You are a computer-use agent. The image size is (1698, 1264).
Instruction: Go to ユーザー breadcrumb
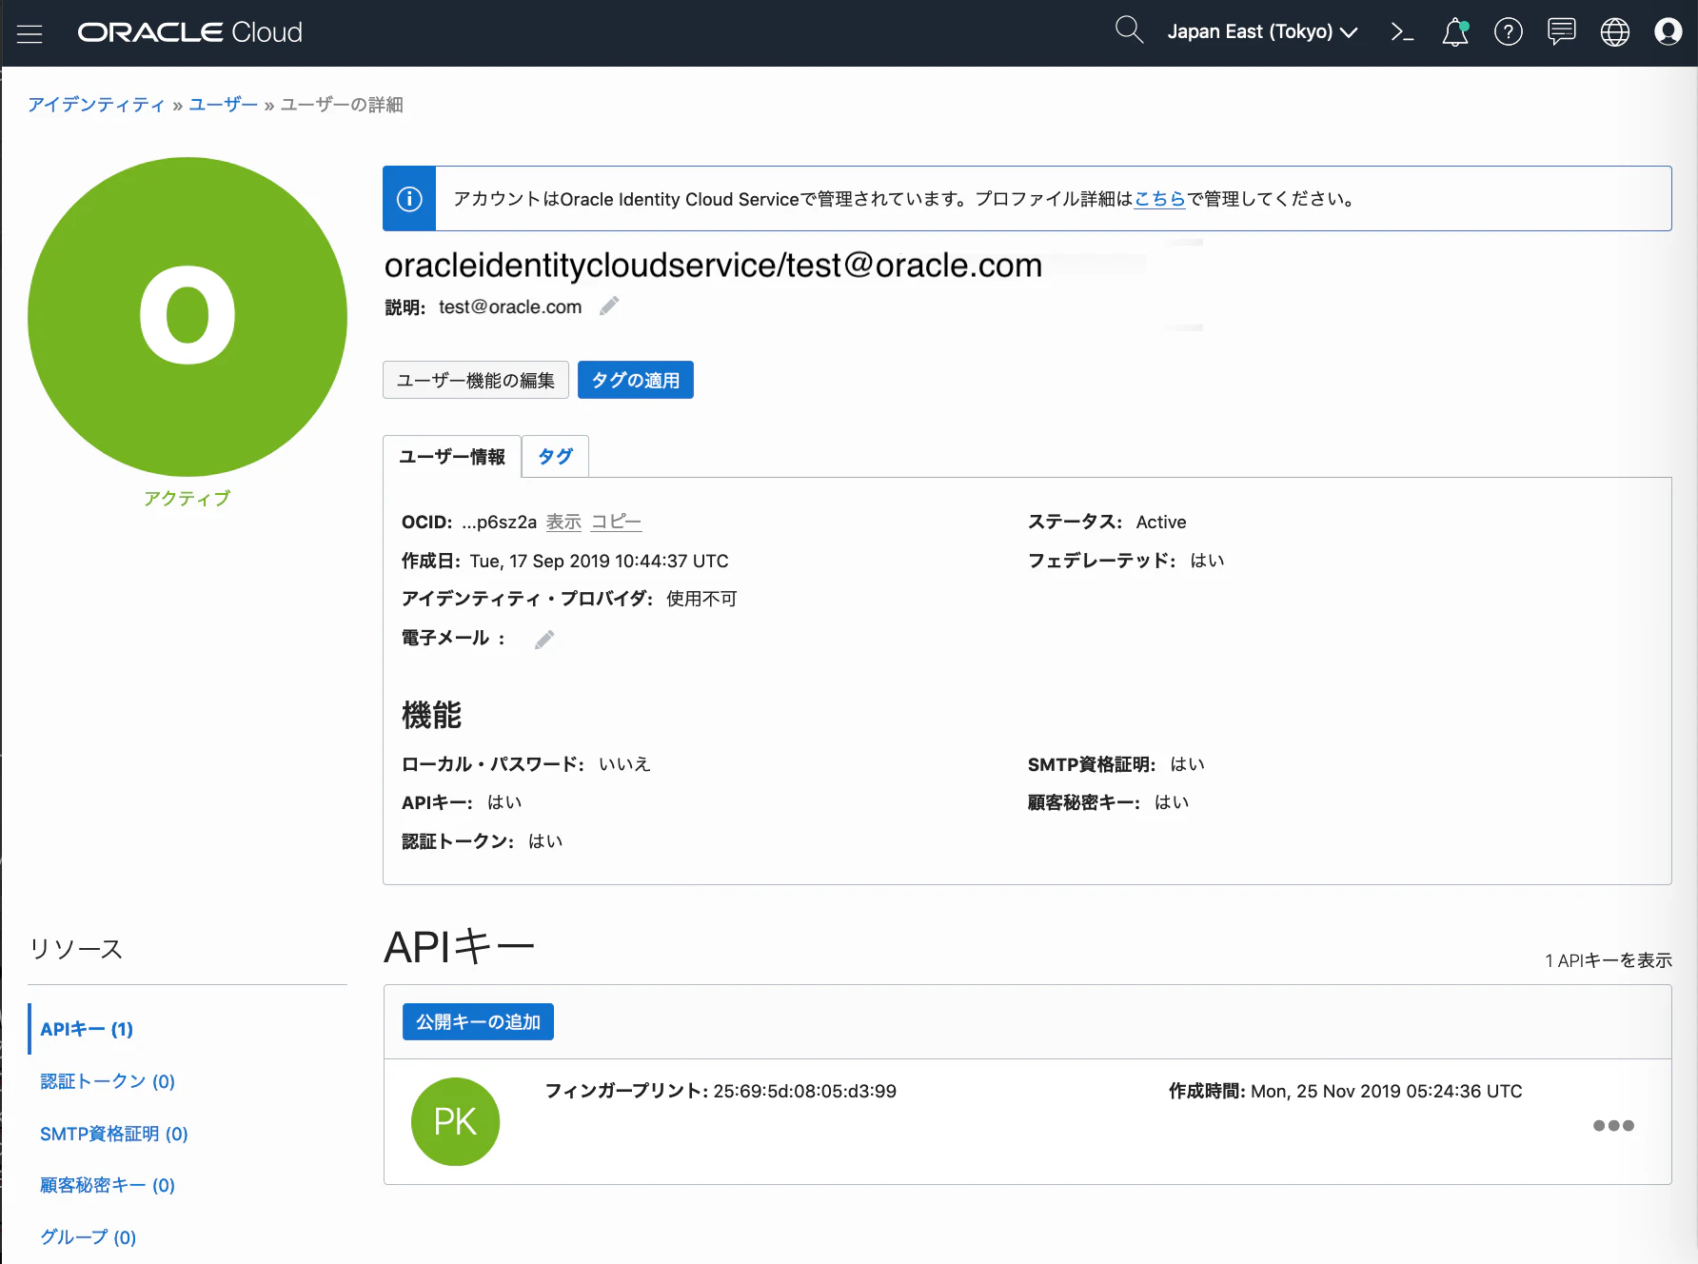pos(224,105)
